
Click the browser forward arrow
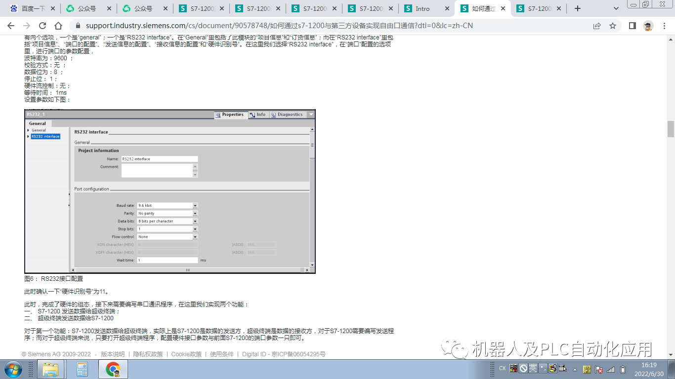27,26
